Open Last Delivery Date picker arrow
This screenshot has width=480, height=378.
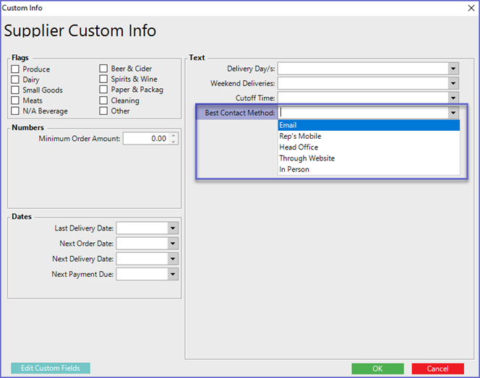click(x=173, y=228)
